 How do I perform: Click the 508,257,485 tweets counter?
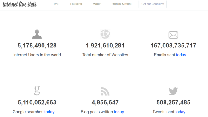tap(173, 103)
